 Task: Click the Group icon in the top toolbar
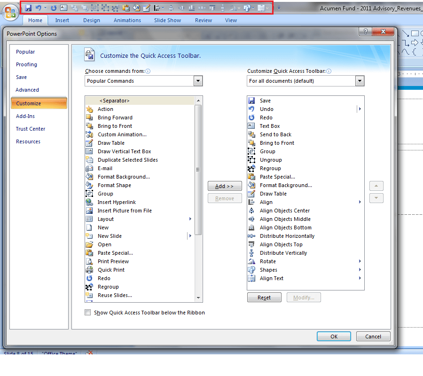[x=94, y=8]
